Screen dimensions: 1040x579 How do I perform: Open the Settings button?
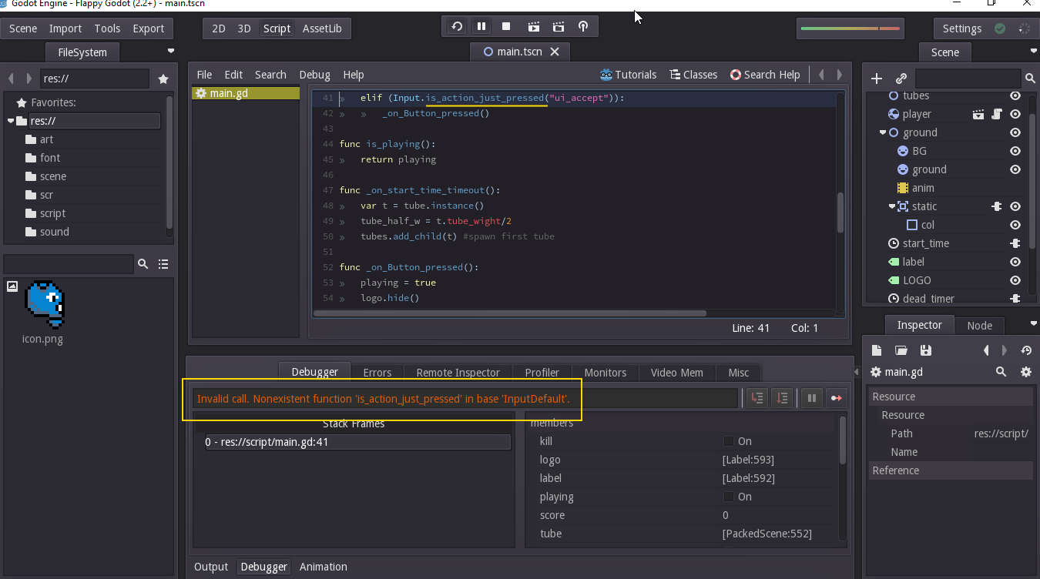pos(961,28)
